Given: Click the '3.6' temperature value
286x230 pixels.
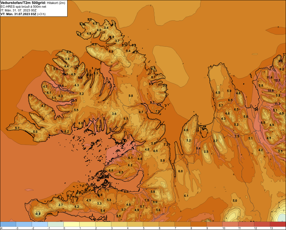Looking at the screenshot, I should pyautogui.click(x=114, y=114).
